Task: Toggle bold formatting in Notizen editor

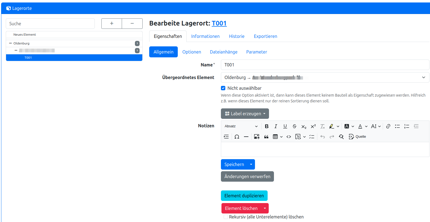Action: (x=267, y=126)
